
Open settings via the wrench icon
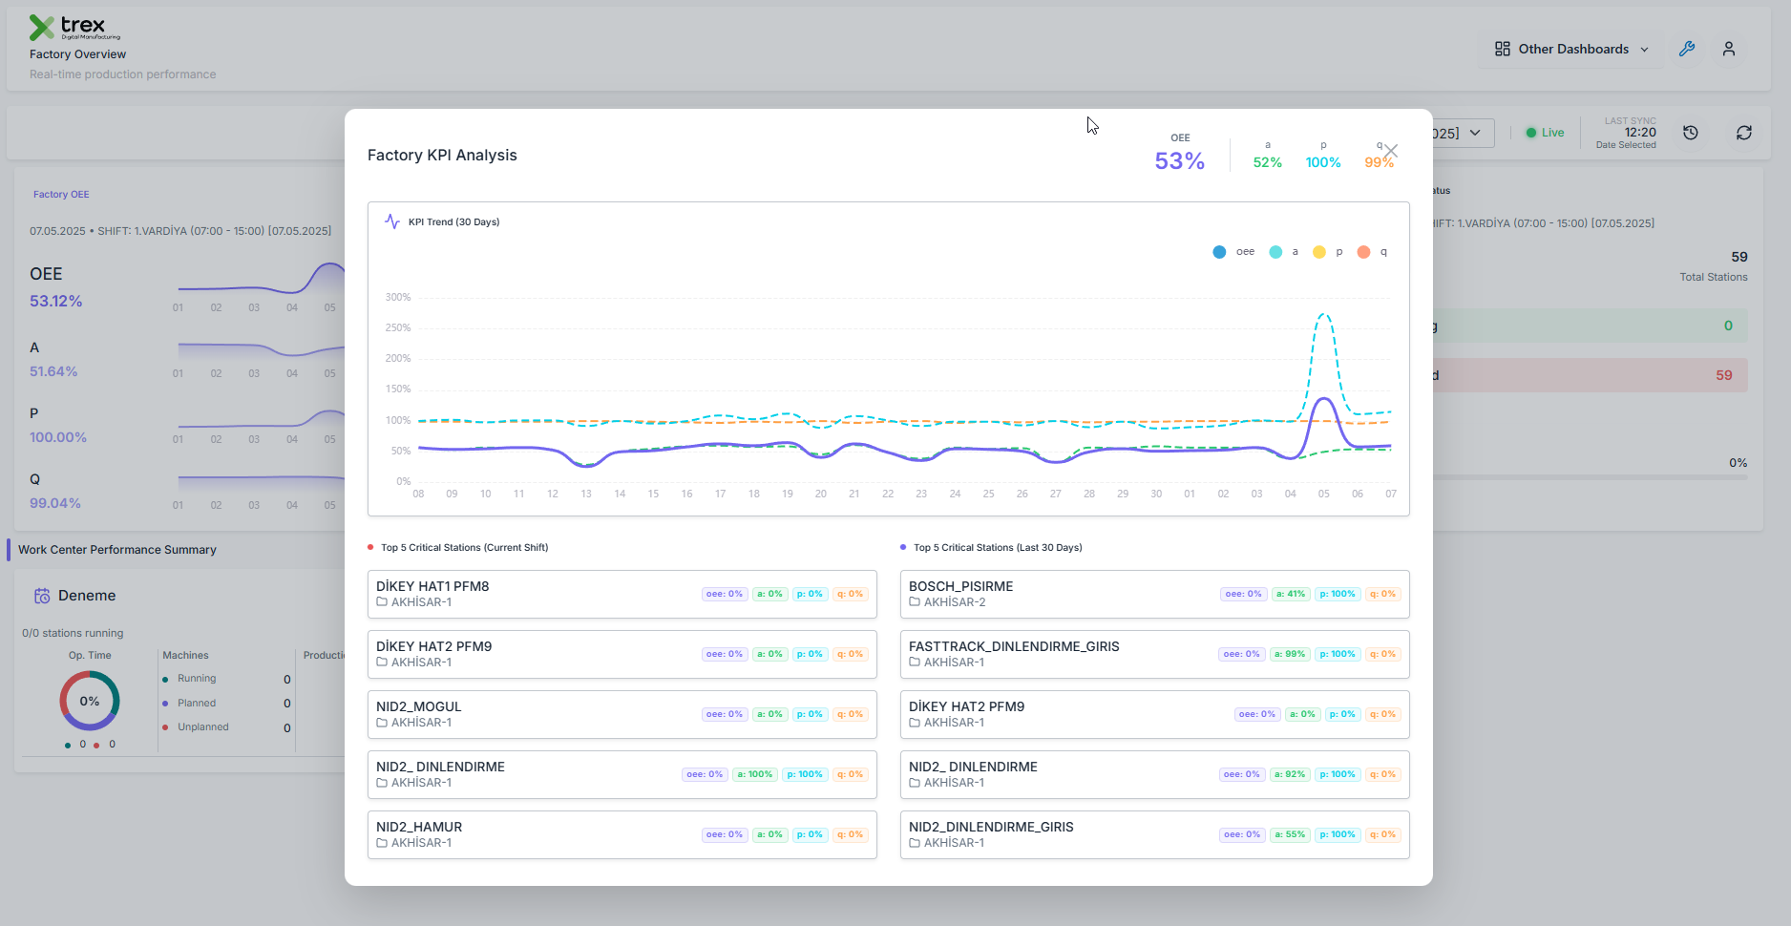coord(1687,49)
